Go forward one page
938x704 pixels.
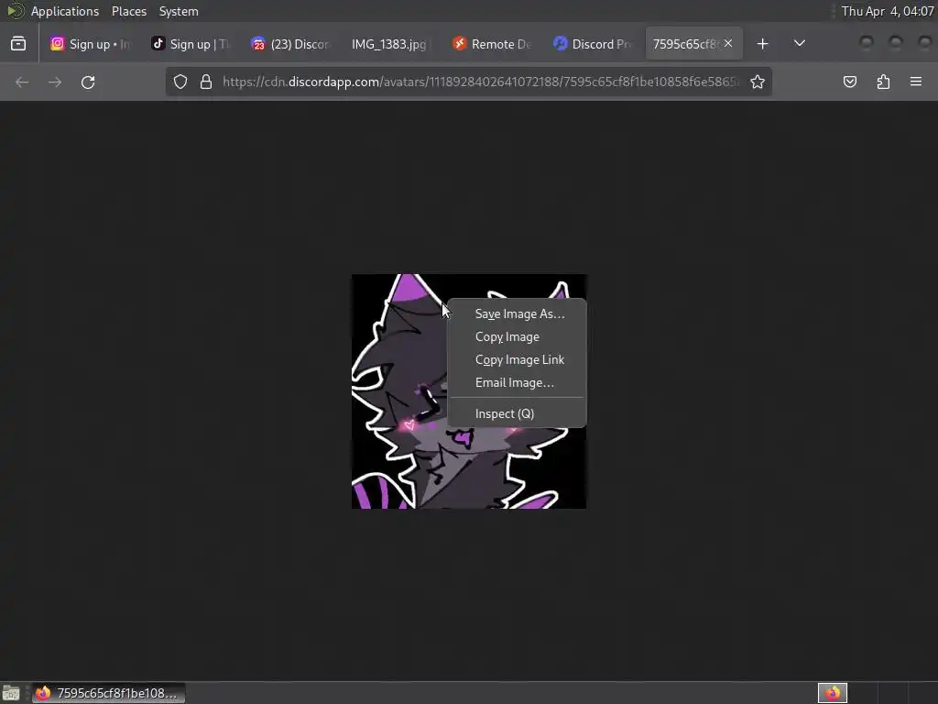coord(55,82)
